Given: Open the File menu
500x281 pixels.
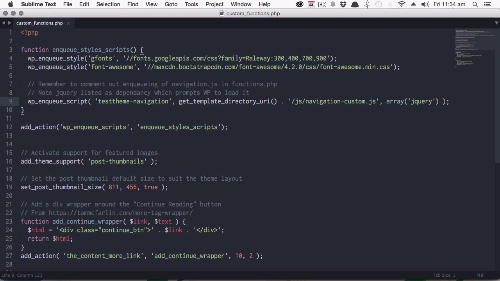Looking at the screenshot, I should pos(68,4).
